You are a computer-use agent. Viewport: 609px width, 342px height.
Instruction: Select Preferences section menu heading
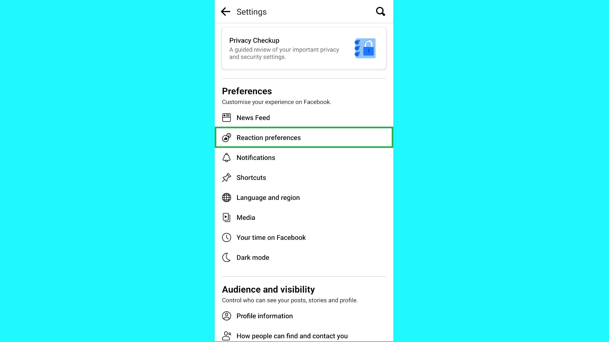(x=247, y=91)
